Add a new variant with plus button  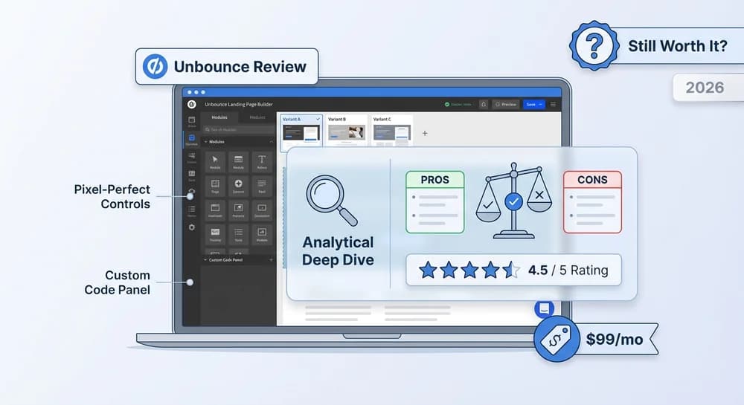pos(425,133)
